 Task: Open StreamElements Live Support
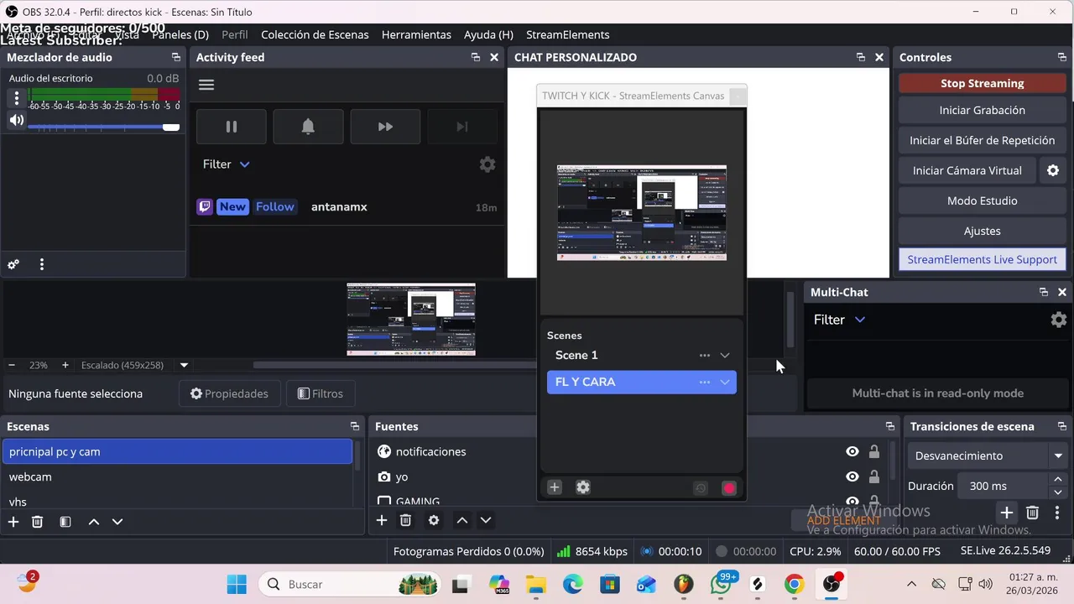click(x=982, y=259)
